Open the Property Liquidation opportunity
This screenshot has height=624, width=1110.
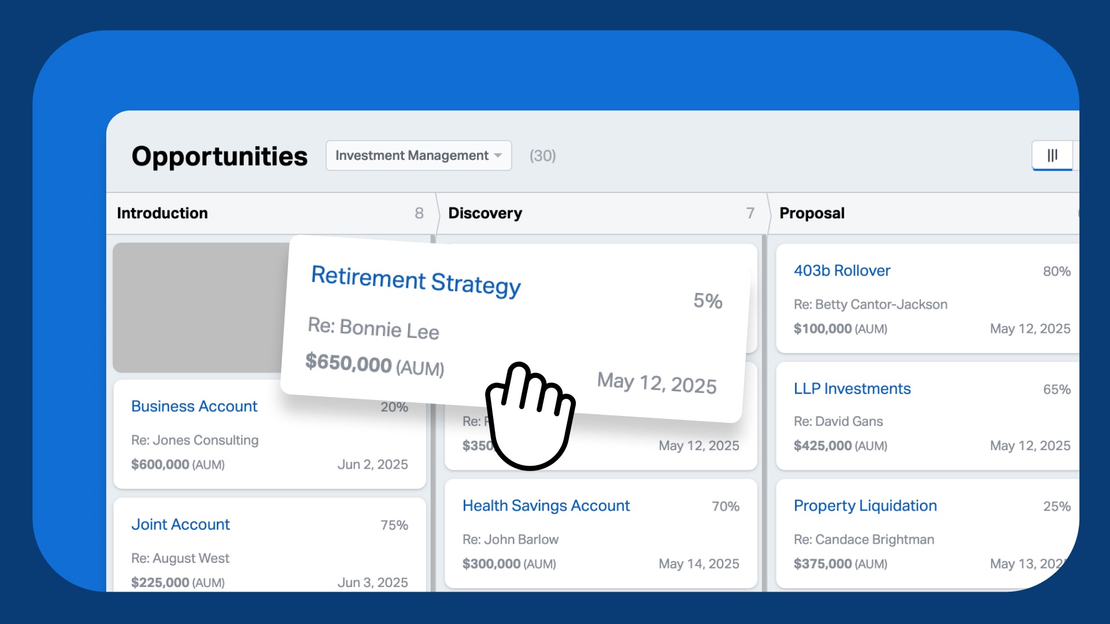(865, 506)
